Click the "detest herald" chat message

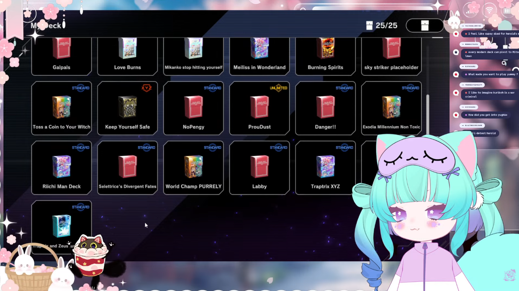480,133
